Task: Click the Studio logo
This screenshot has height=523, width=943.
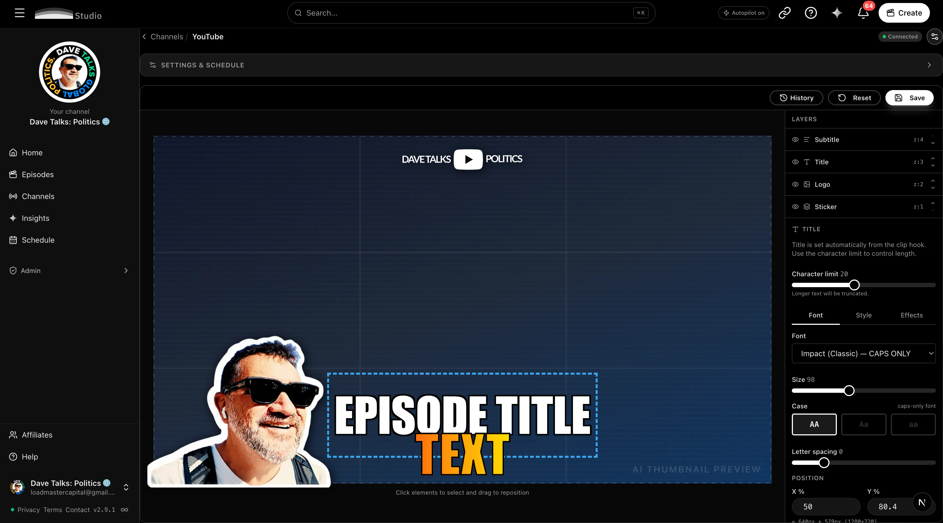Action: [68, 14]
